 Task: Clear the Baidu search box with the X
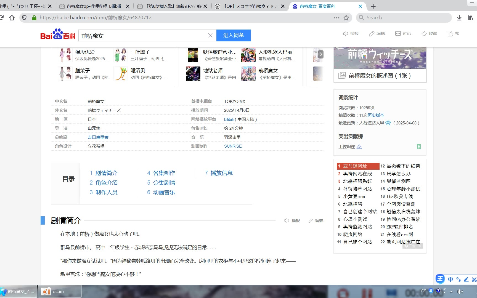(x=210, y=35)
